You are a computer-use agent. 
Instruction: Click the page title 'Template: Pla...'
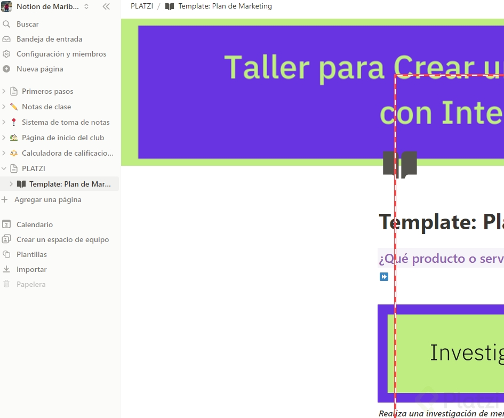pos(441,222)
